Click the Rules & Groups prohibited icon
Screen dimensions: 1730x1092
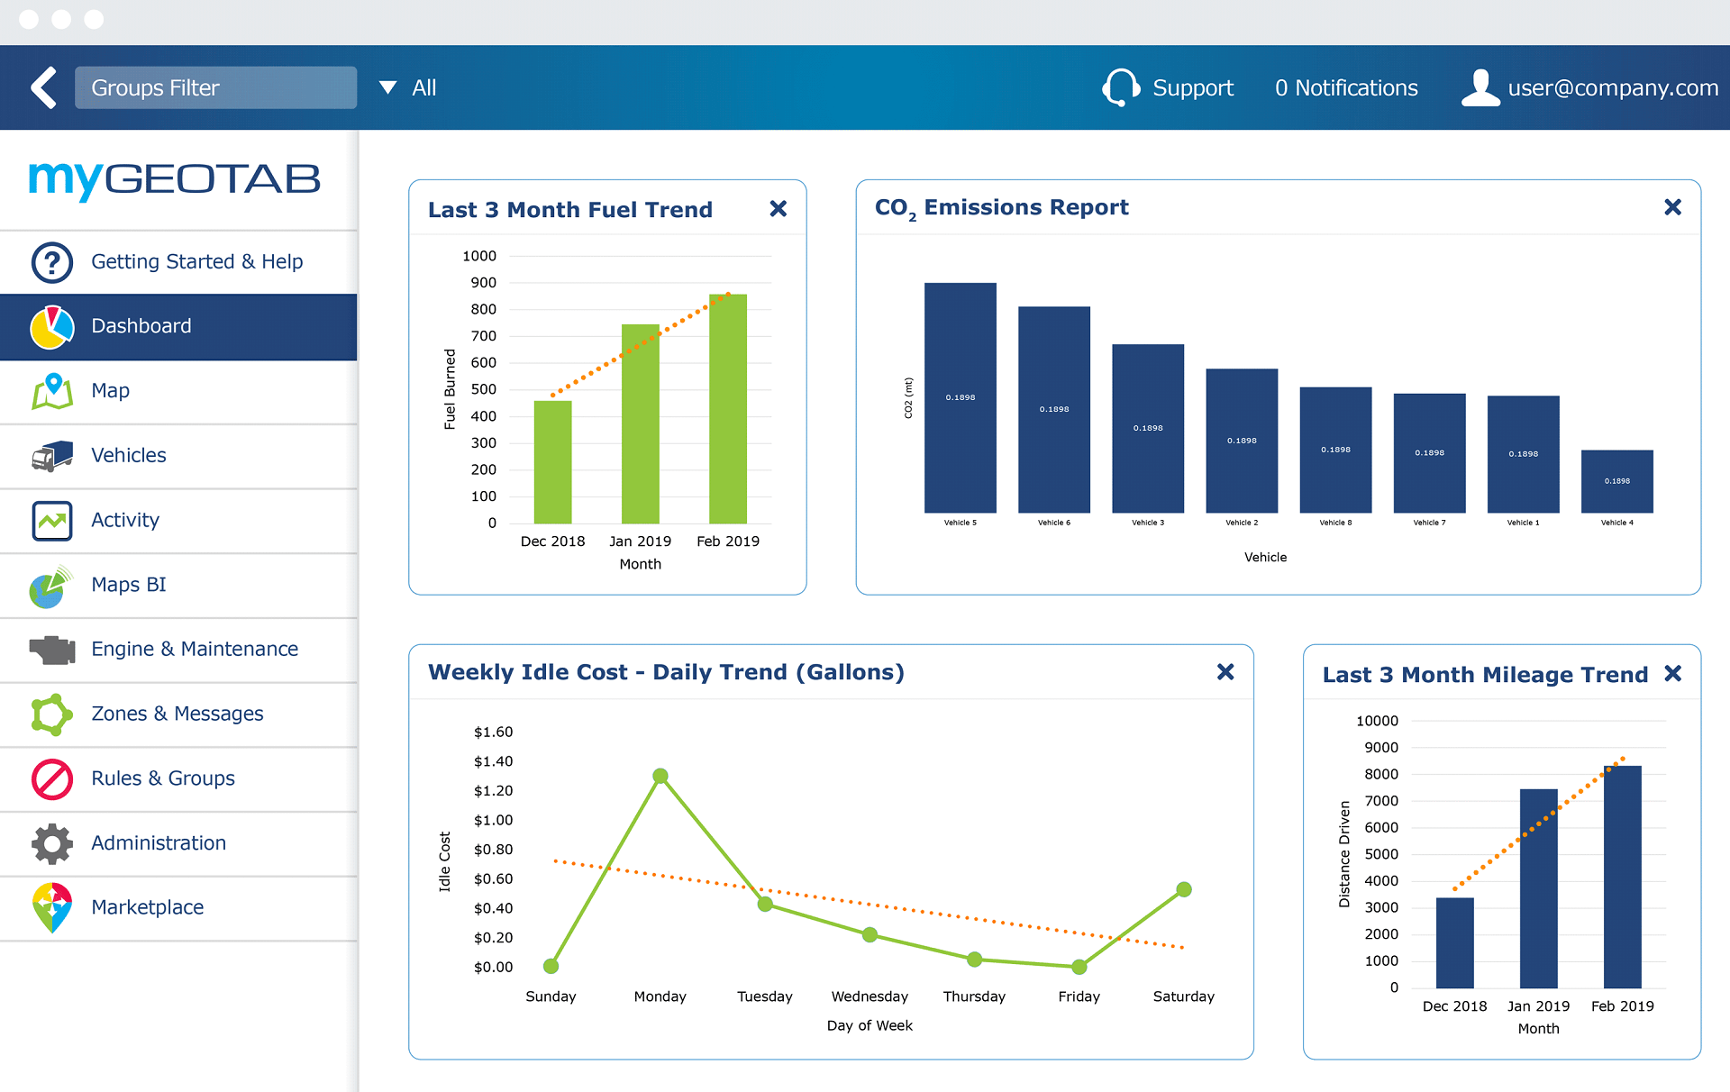point(51,779)
